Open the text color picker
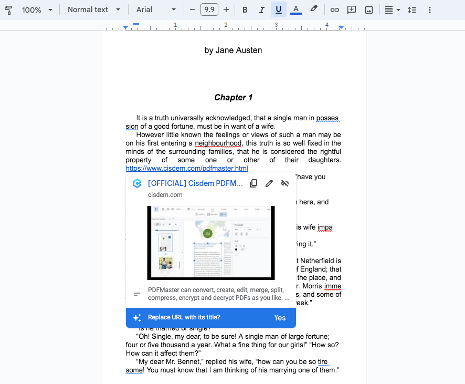The width and height of the screenshot is (465, 384). (x=295, y=10)
